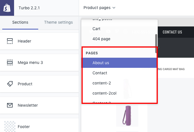Click the CARGO MAT BAG product title

point(172,69)
